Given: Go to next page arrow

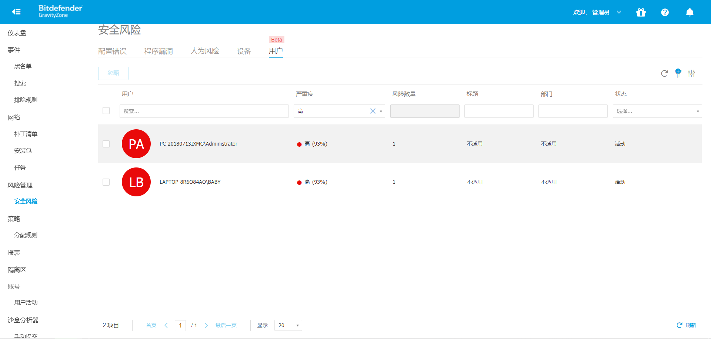Looking at the screenshot, I should [x=206, y=325].
